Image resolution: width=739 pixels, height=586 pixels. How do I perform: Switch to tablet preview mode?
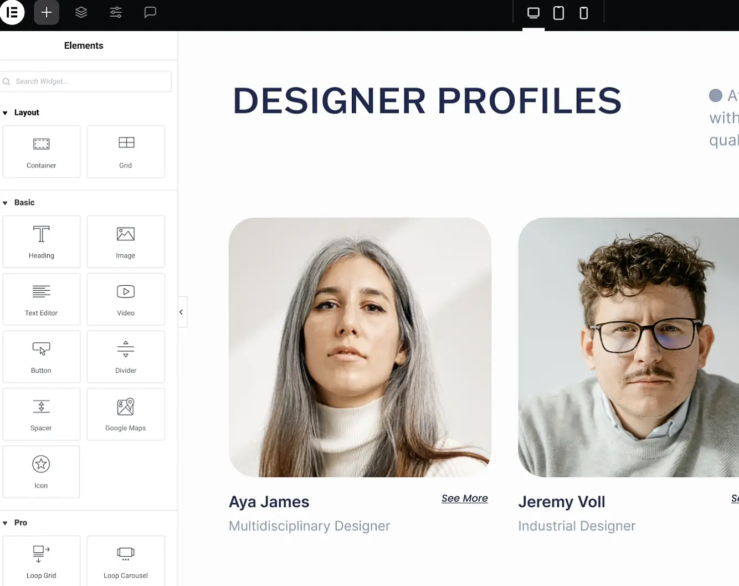point(558,13)
